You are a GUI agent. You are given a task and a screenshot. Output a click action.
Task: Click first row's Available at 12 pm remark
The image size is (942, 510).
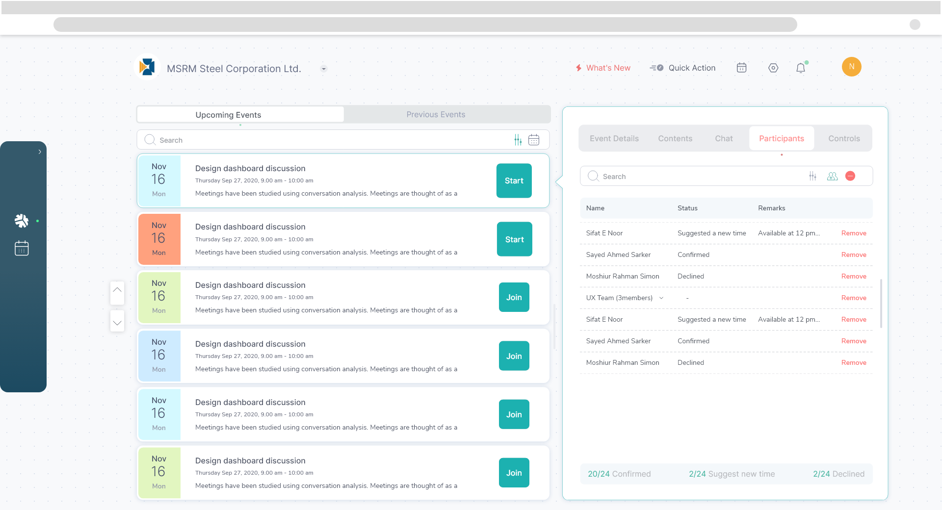pyautogui.click(x=789, y=233)
